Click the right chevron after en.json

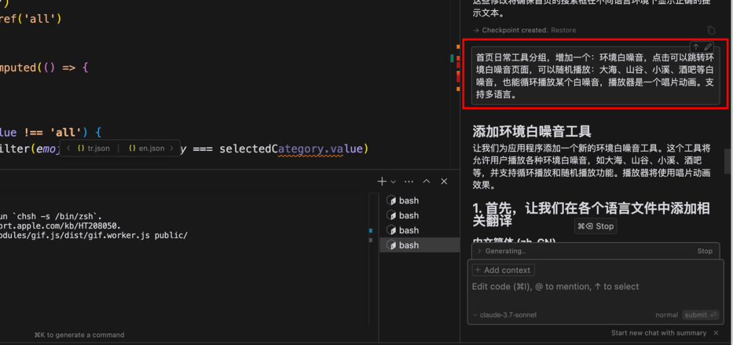coord(171,148)
